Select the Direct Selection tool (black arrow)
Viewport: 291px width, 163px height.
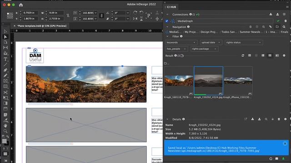(5, 37)
